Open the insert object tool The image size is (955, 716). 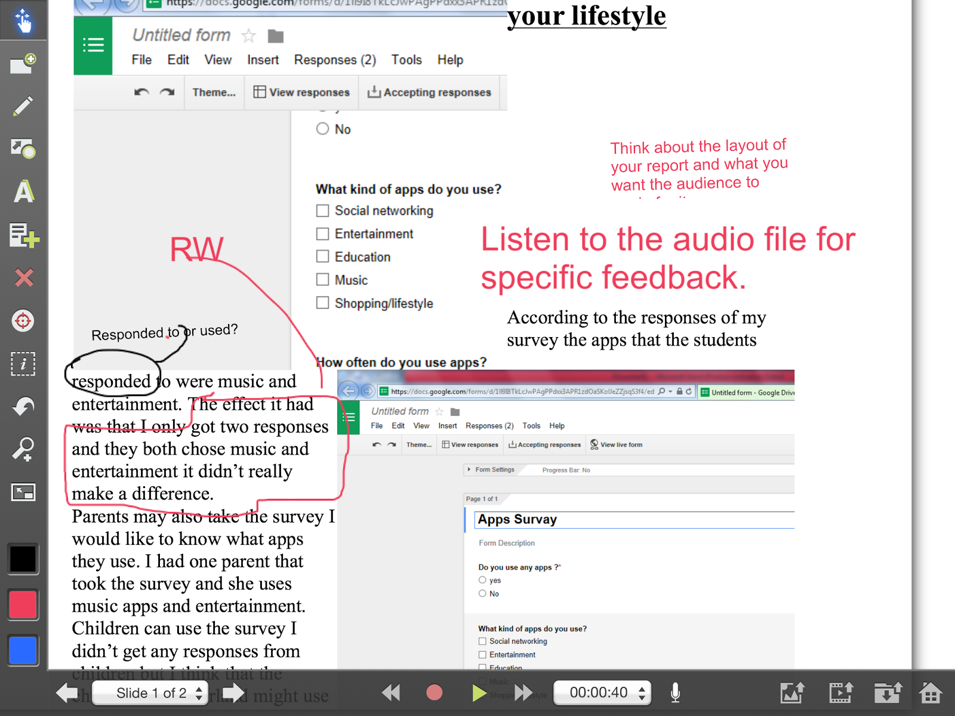pos(24,235)
